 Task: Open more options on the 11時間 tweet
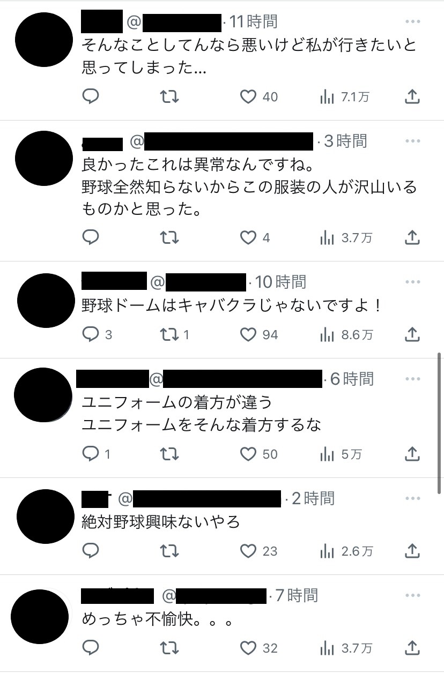tap(412, 21)
